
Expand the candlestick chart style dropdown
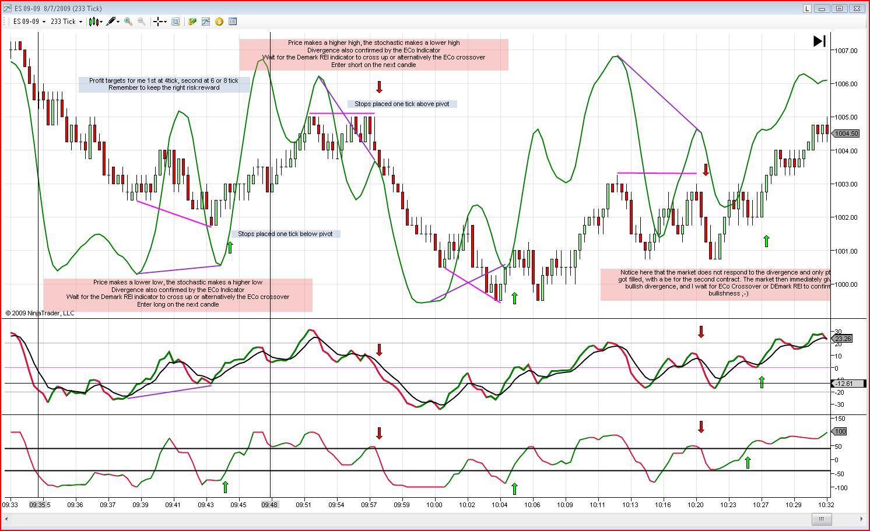(96, 22)
